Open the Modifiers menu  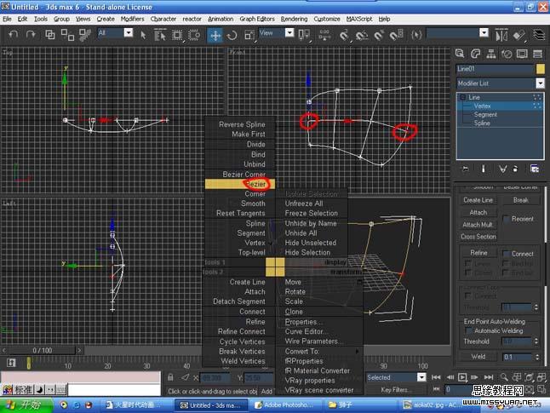[x=132, y=19]
